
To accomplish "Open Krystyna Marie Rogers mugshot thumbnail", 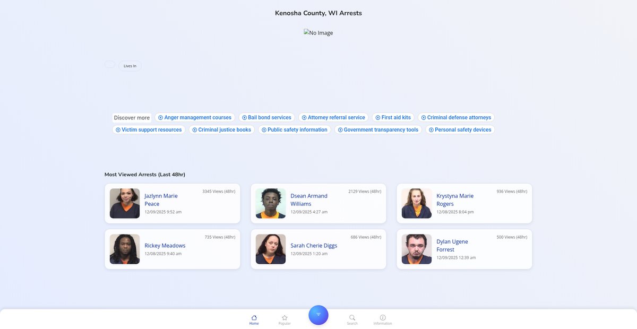I will click(417, 203).
